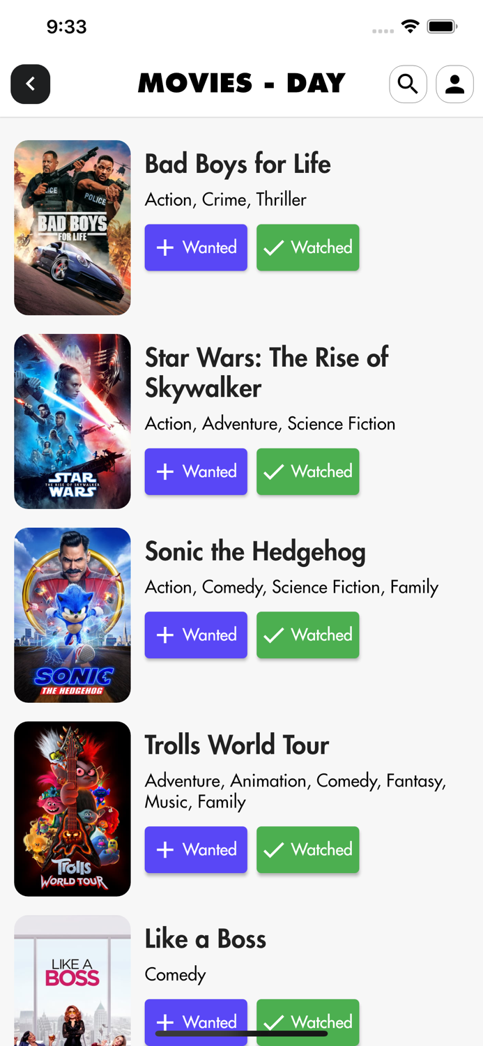Mark Star Wars: The Rise of Skywalker as Watched

click(x=307, y=471)
